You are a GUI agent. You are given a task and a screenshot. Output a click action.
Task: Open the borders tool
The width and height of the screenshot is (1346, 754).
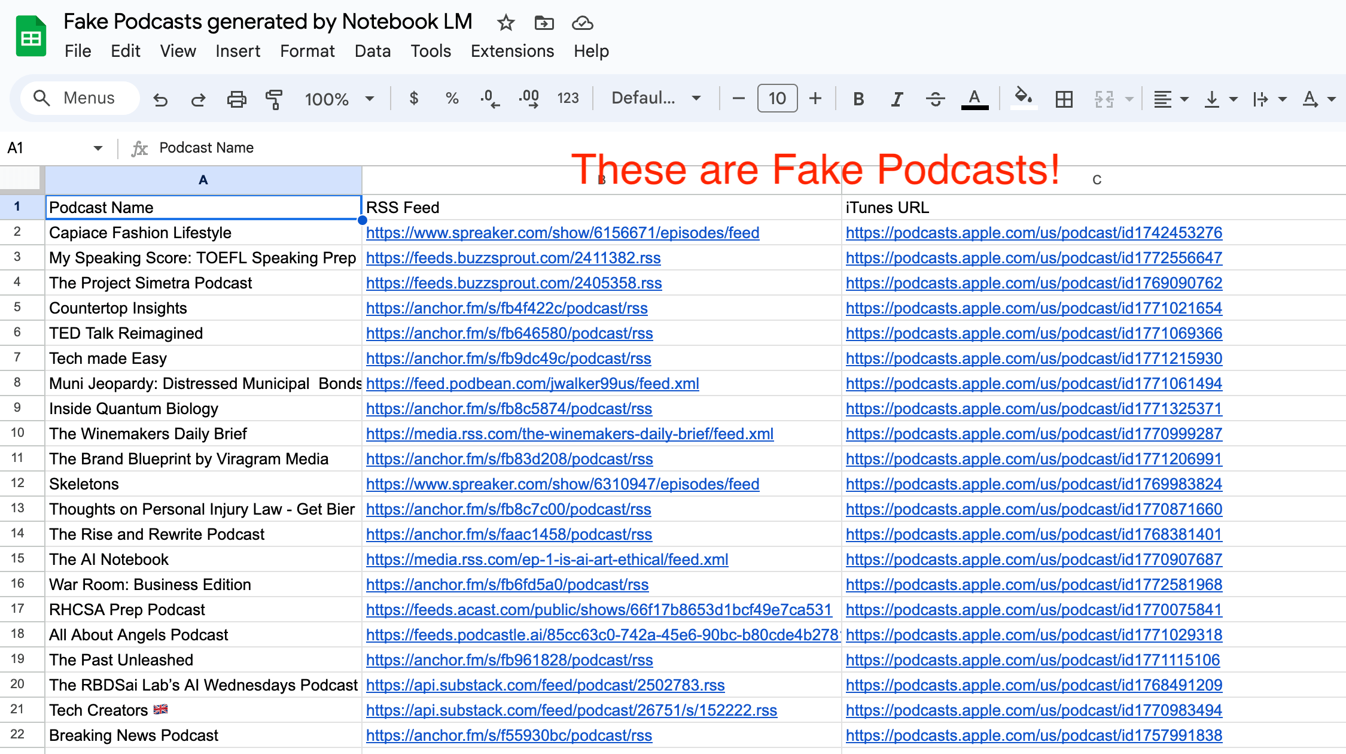tap(1064, 99)
